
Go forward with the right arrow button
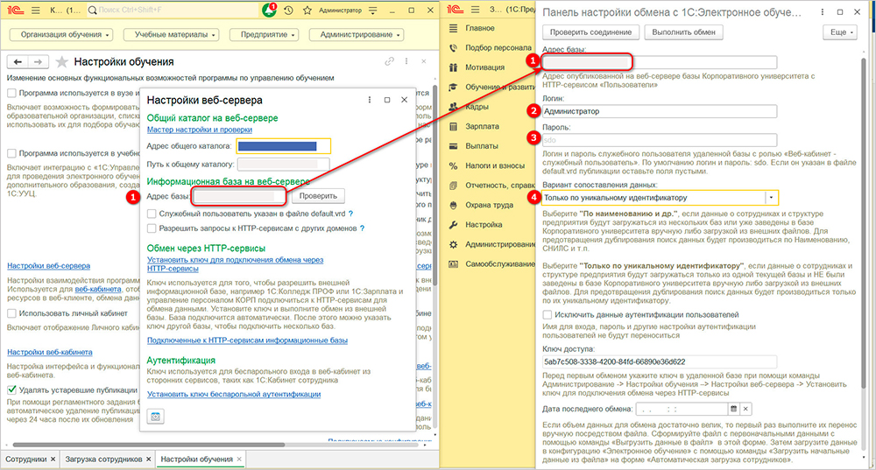38,62
